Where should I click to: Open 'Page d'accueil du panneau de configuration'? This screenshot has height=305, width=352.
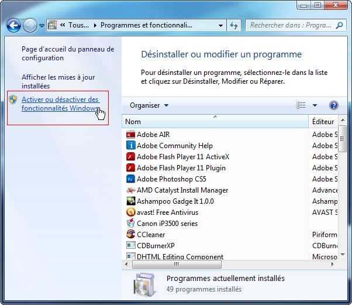point(68,53)
